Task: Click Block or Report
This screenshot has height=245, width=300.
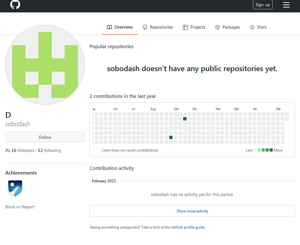Action: coord(20,207)
